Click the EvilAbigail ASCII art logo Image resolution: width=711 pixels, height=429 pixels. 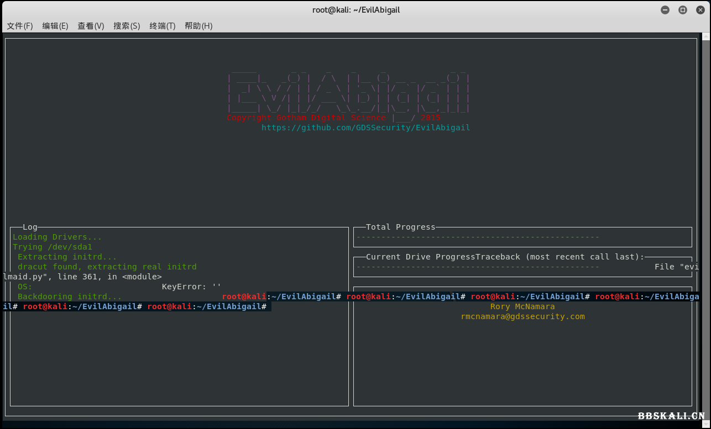[348, 91]
